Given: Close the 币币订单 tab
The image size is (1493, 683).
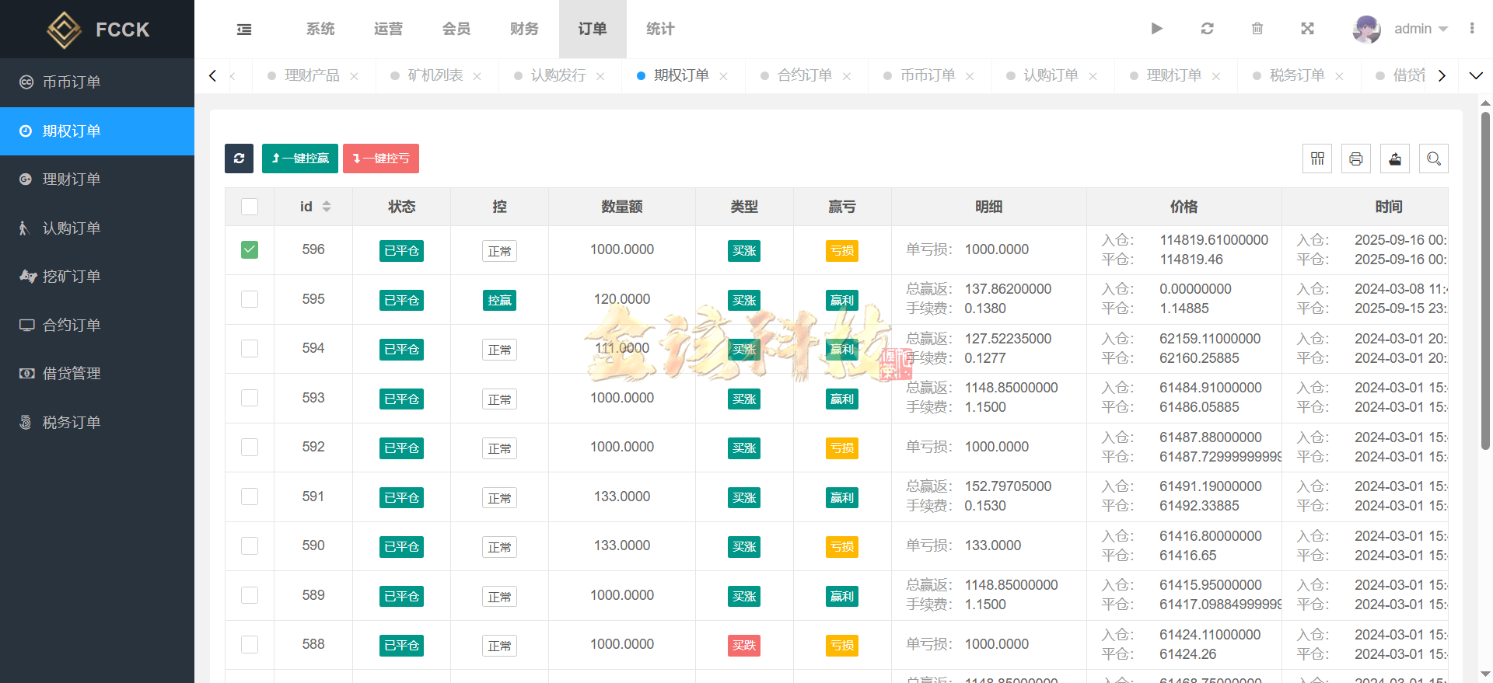Looking at the screenshot, I should pos(970,76).
